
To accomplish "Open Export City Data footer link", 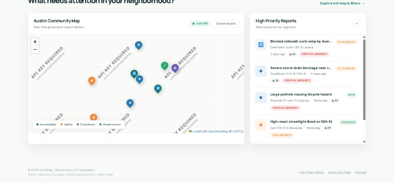I will point(339,172).
